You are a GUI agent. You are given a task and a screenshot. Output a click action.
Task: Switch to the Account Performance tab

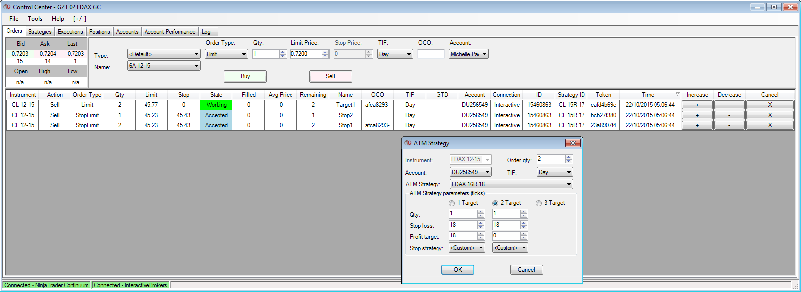170,32
